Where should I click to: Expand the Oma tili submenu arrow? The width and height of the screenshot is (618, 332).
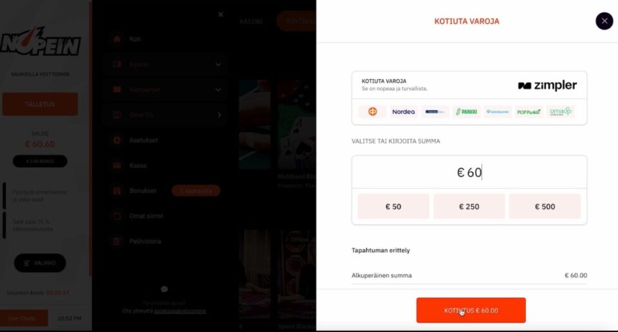[219, 115]
